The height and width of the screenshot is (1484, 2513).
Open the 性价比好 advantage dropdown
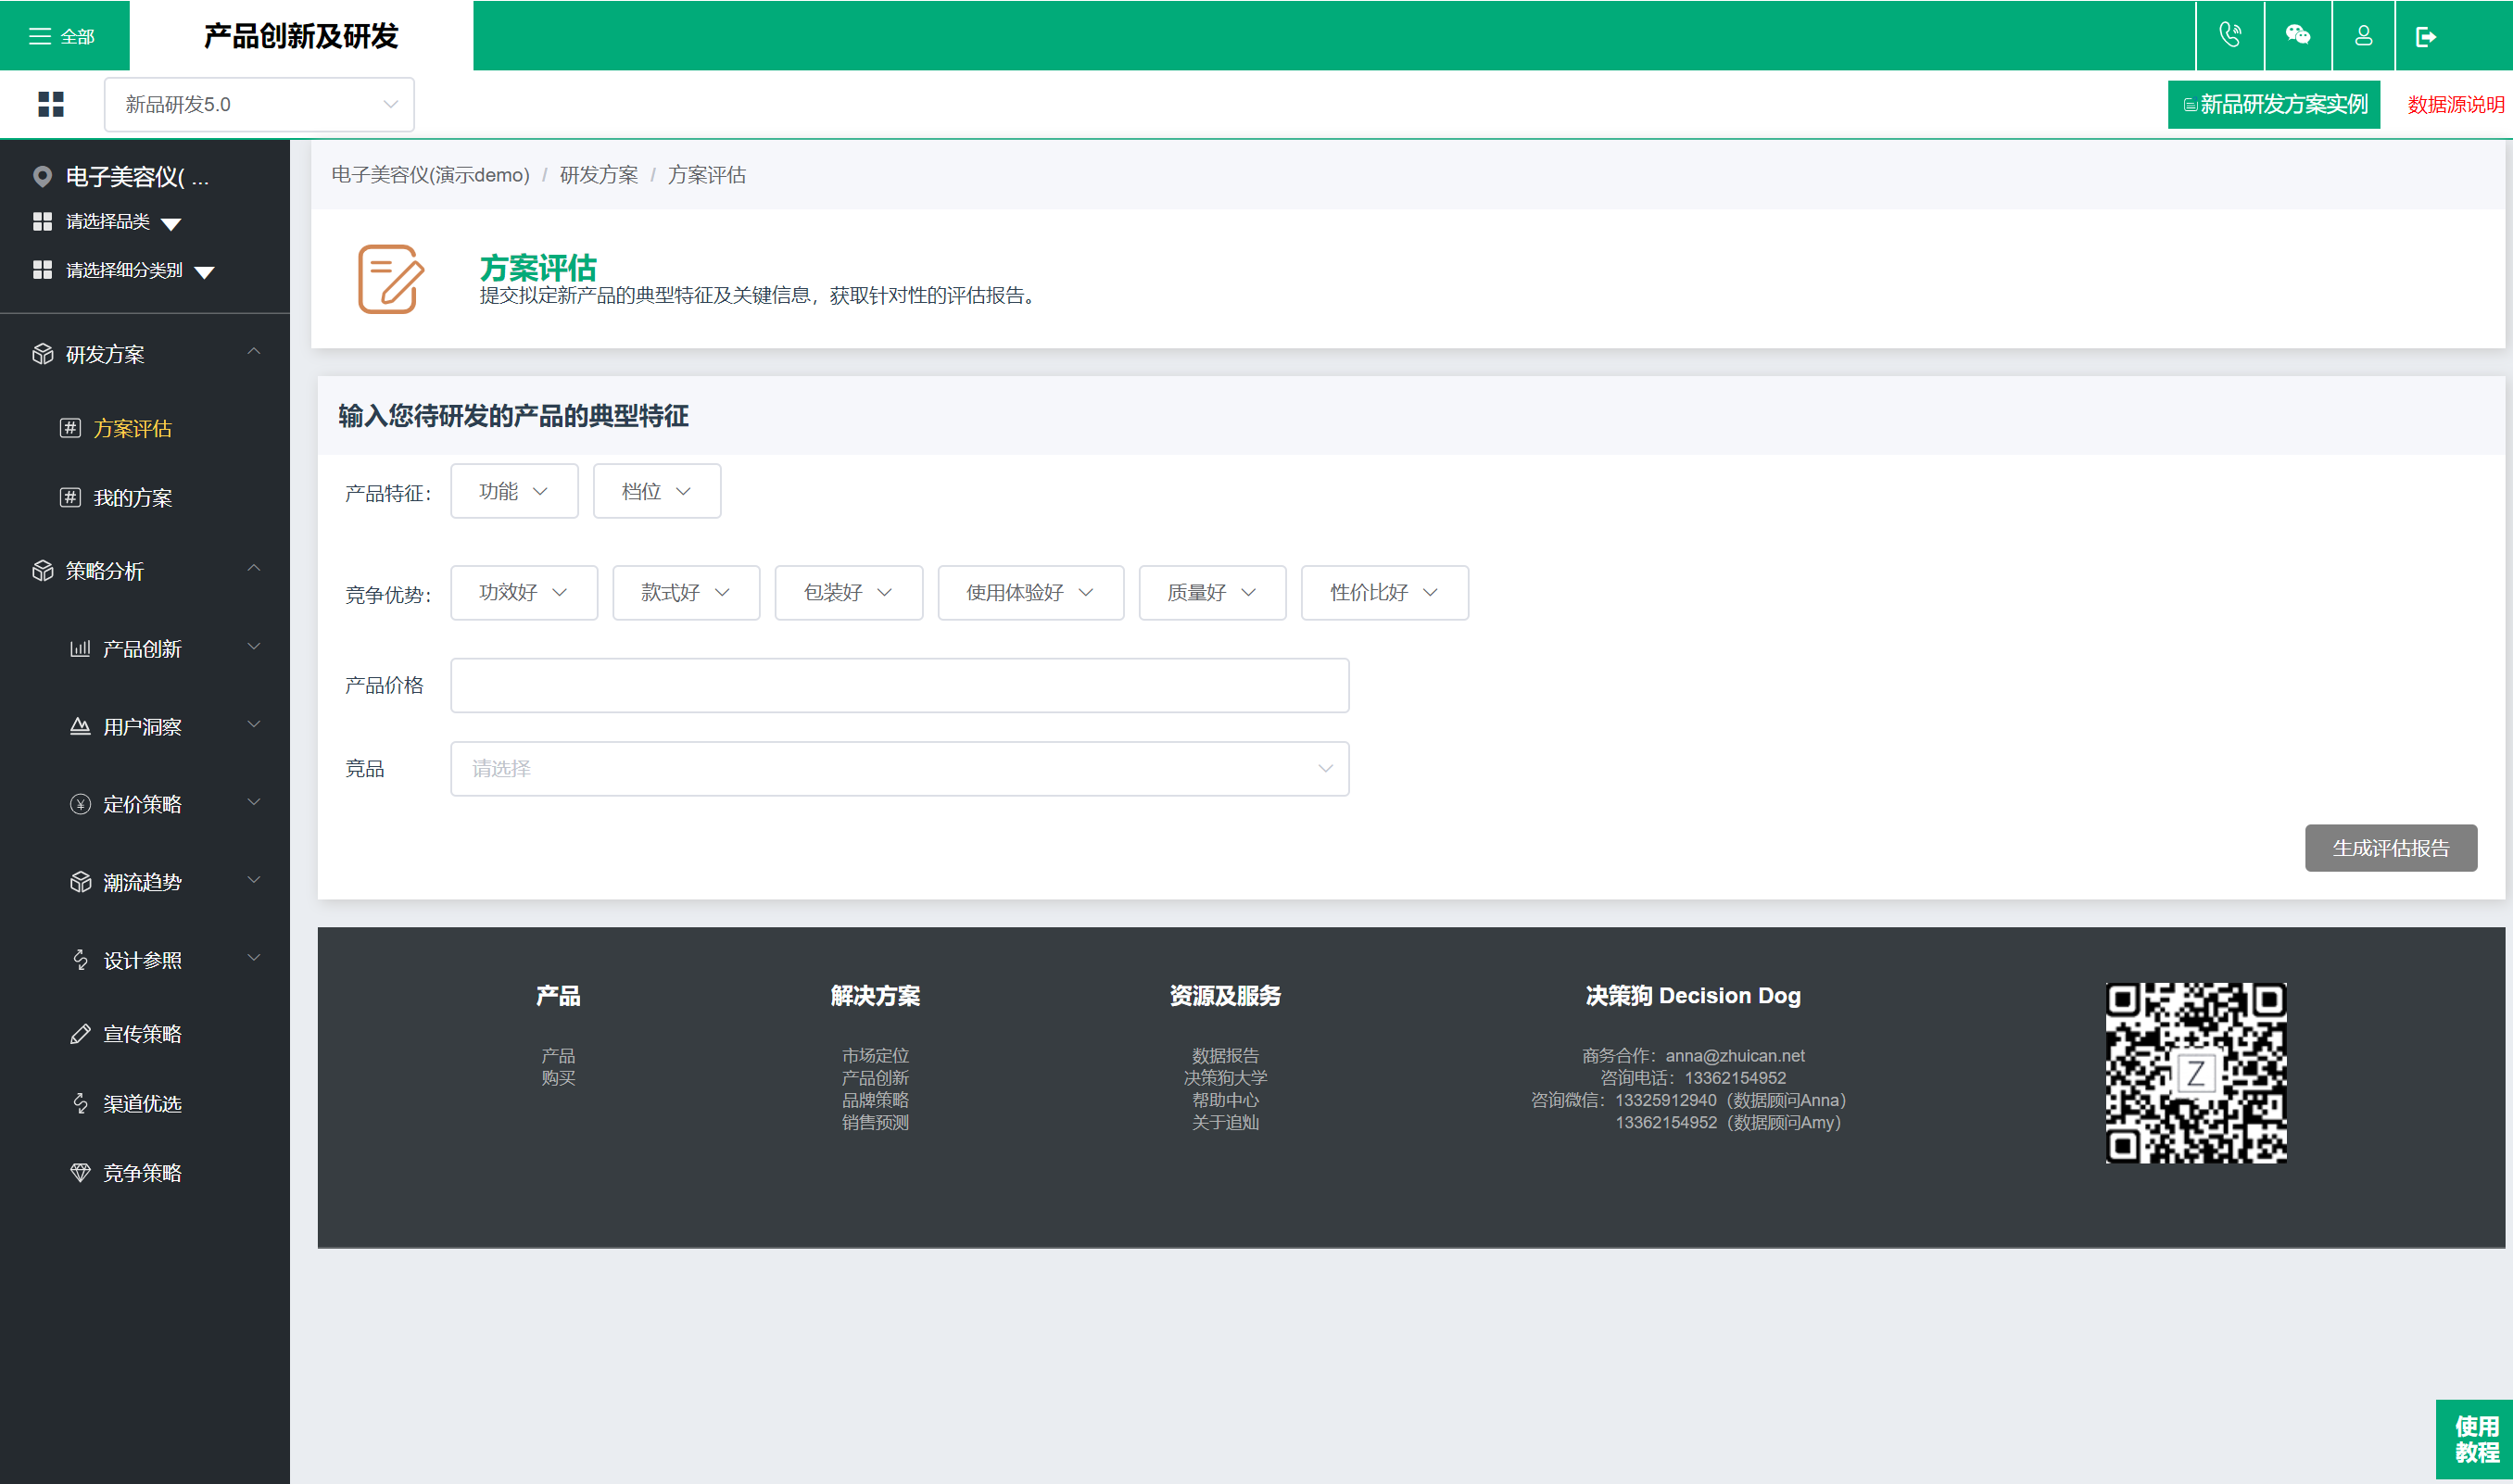1385,593
